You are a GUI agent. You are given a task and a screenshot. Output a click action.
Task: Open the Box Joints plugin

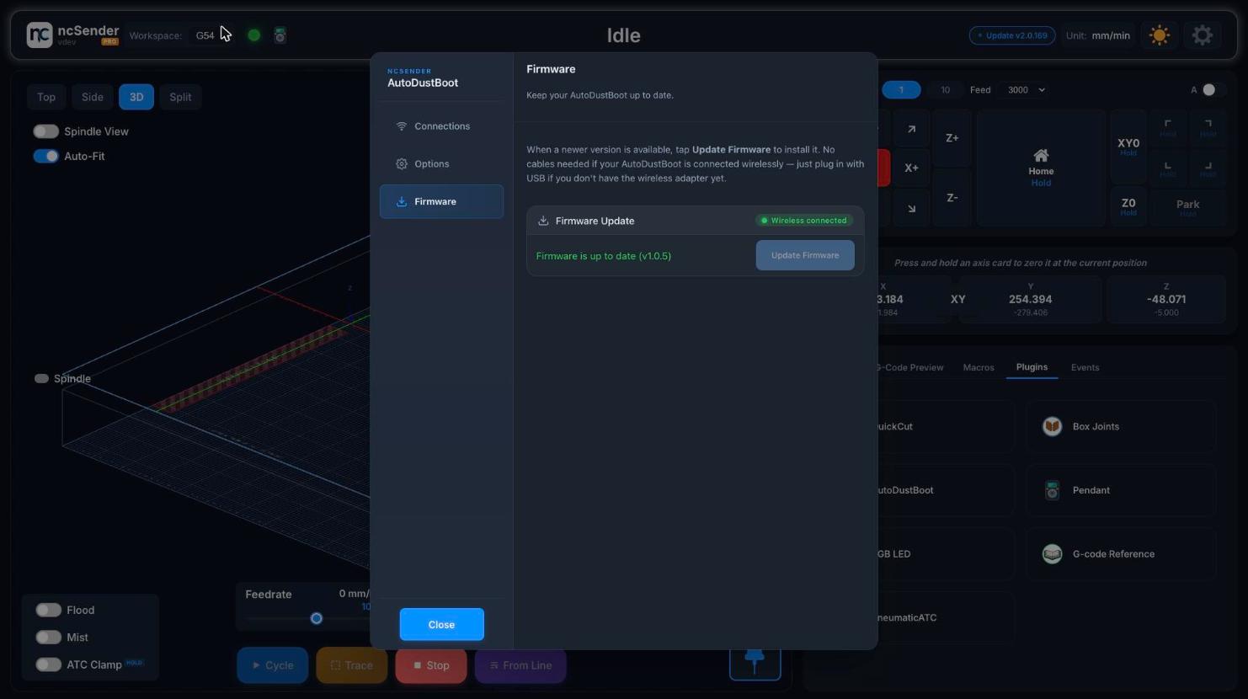(x=1121, y=426)
